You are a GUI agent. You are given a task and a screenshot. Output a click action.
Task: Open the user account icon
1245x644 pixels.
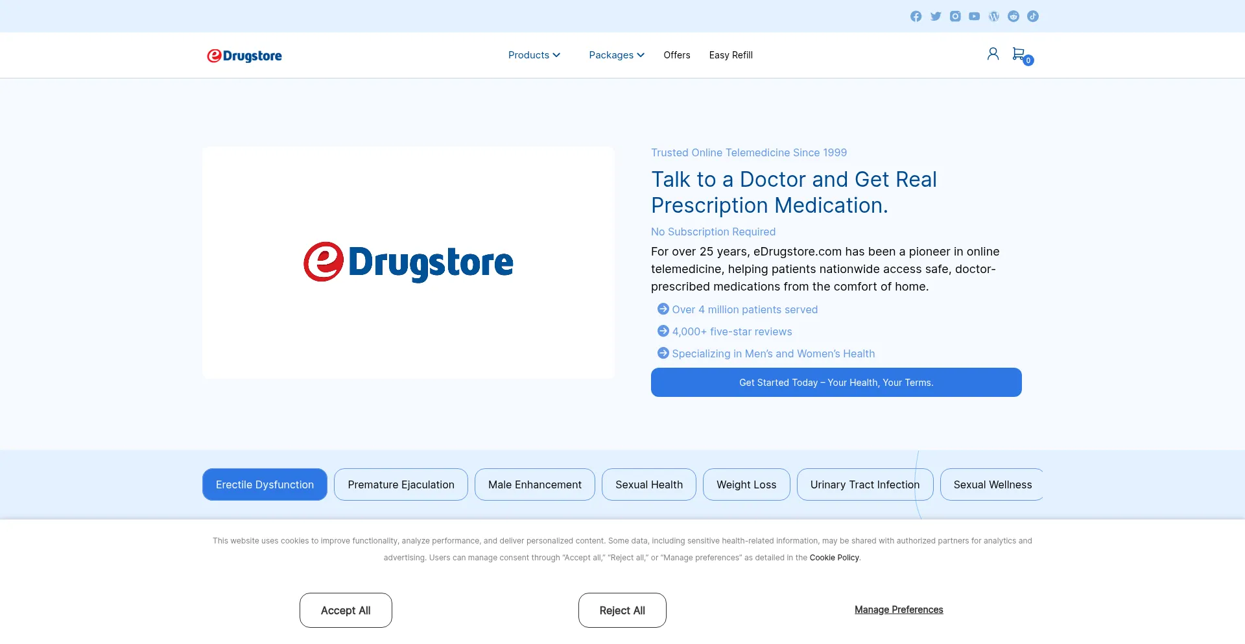click(993, 54)
